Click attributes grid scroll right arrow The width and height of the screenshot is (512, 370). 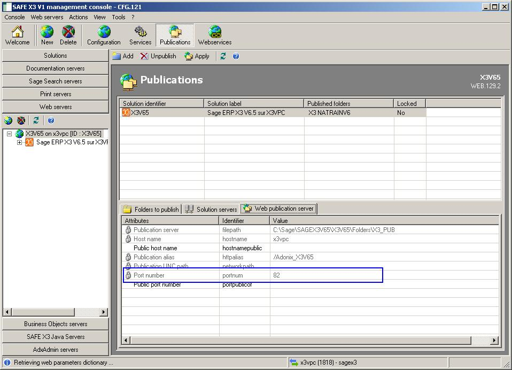click(x=494, y=341)
